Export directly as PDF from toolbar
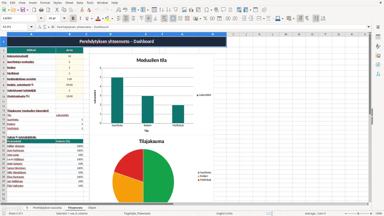 34,10
